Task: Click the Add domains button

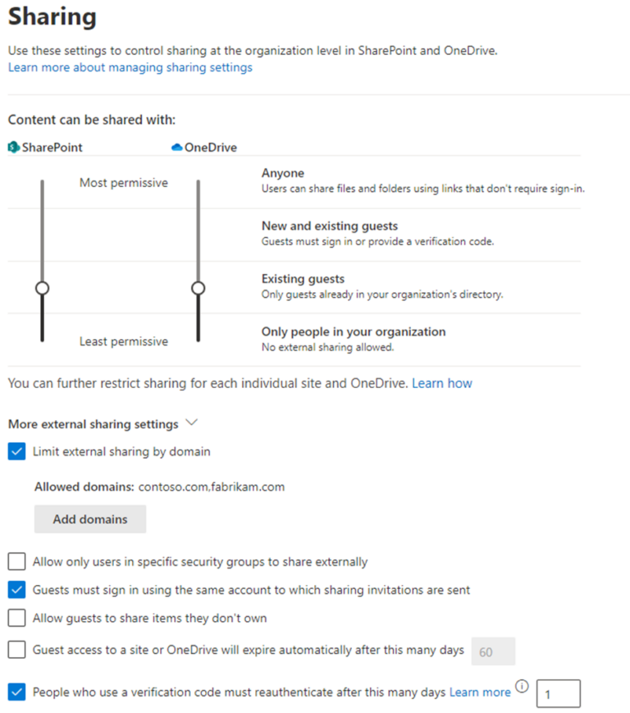Action: coord(90,519)
